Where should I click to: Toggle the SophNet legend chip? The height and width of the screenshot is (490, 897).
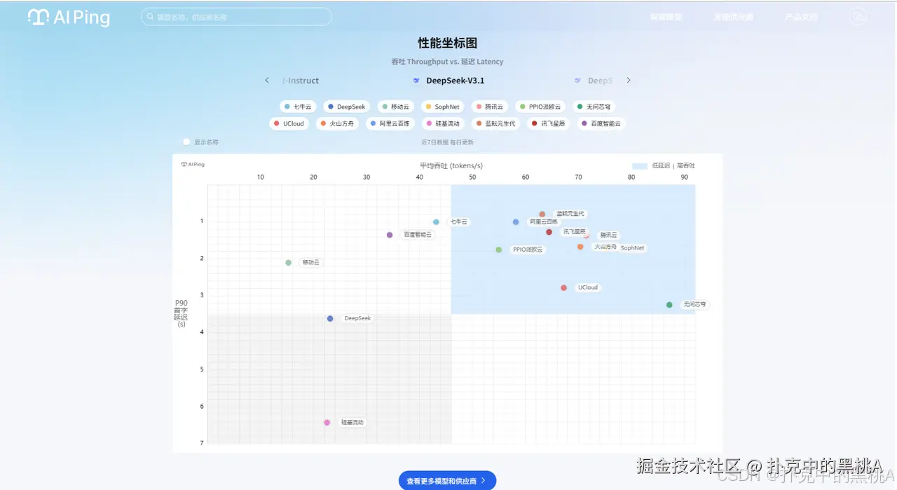pos(442,107)
